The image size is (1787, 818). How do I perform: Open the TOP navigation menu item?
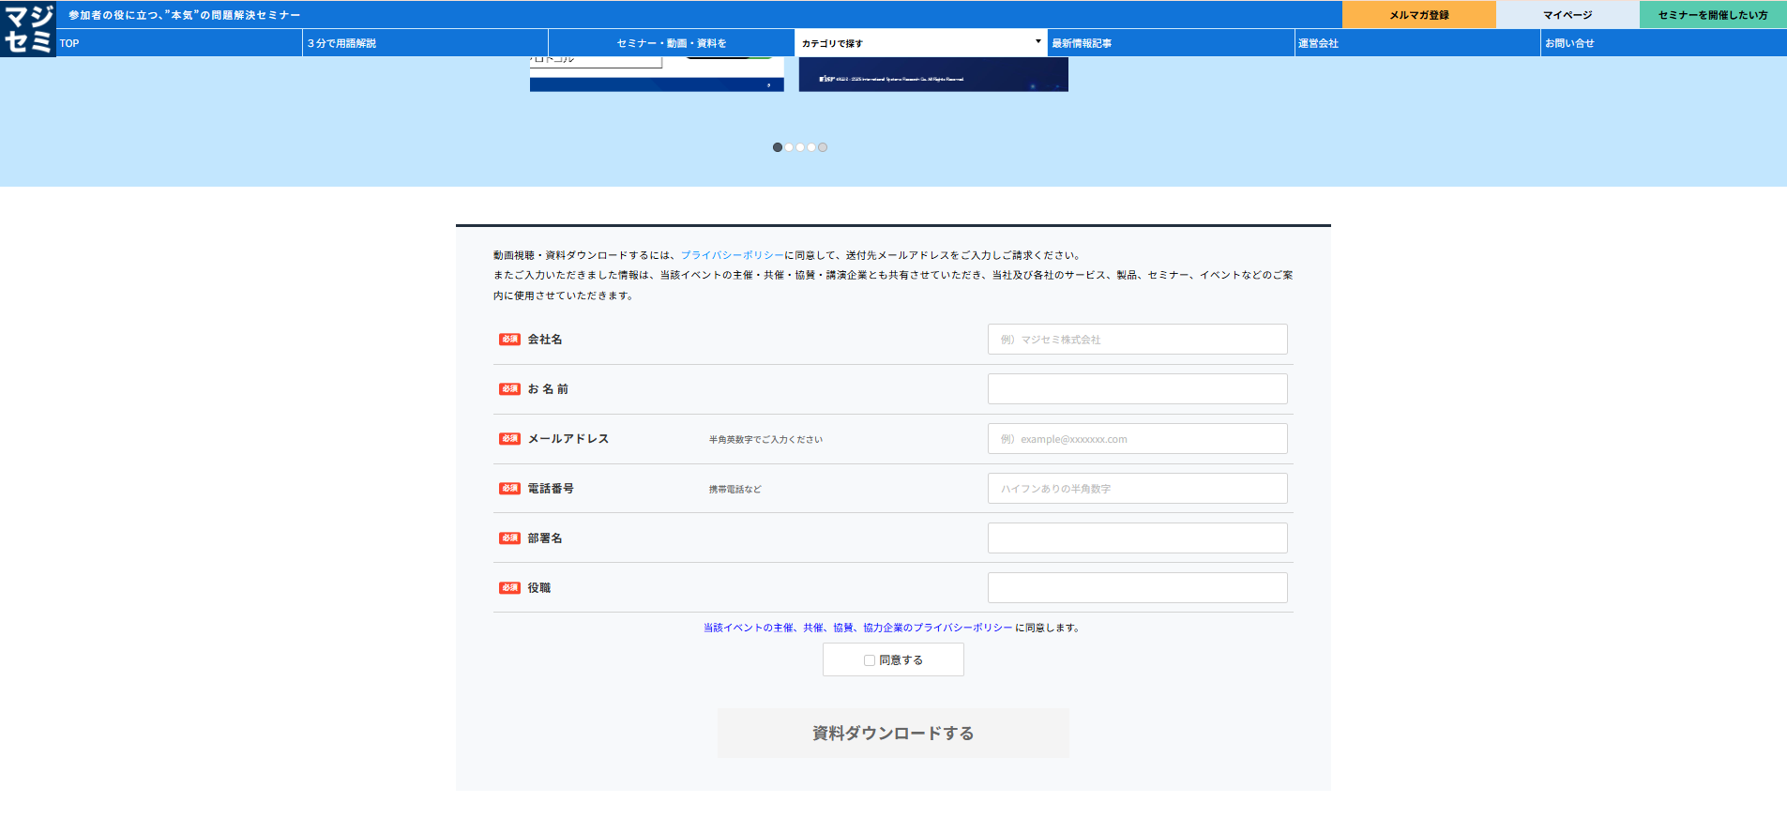[x=69, y=43]
